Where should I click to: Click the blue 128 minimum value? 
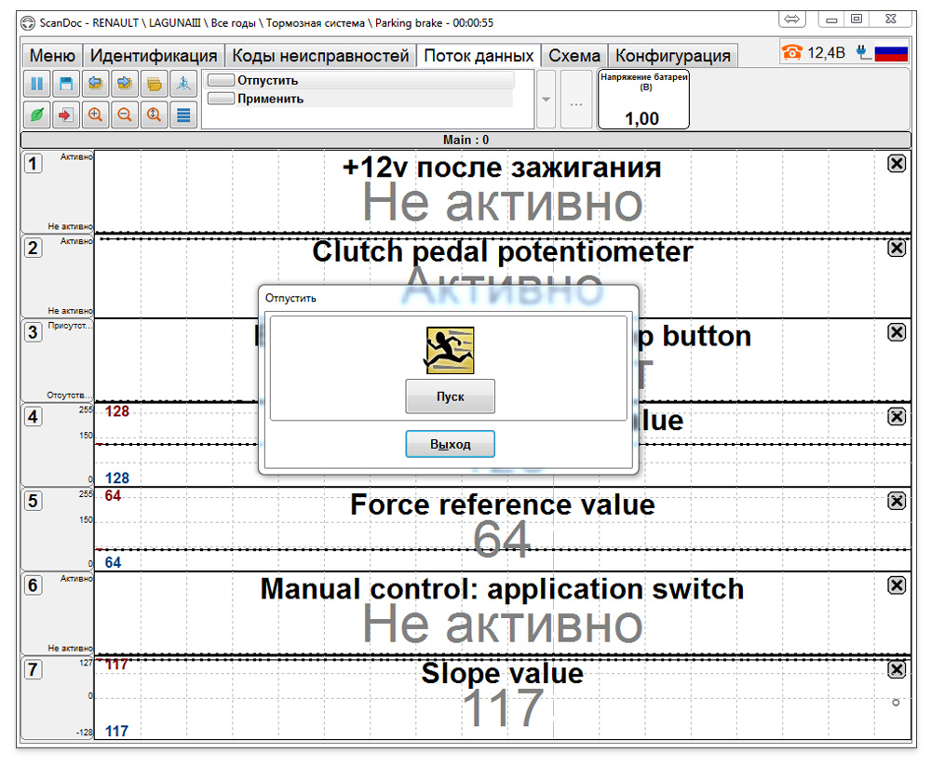coord(117,478)
